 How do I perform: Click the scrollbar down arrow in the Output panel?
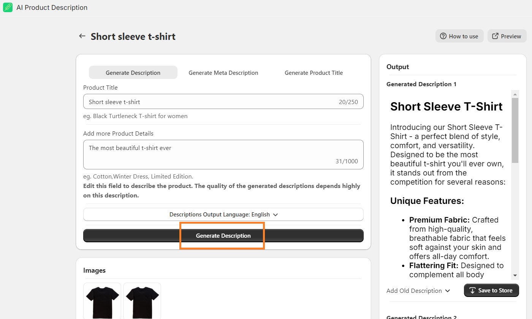pos(515,276)
